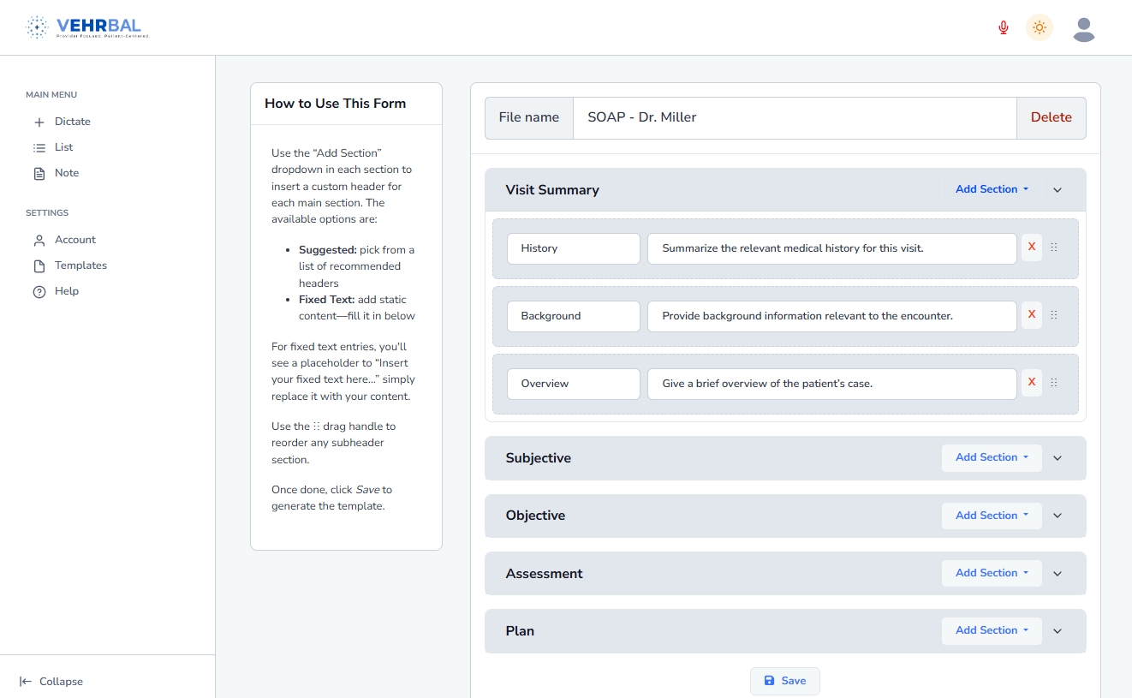Delete the Overview subsection using X
The image size is (1132, 698).
click(x=1032, y=383)
